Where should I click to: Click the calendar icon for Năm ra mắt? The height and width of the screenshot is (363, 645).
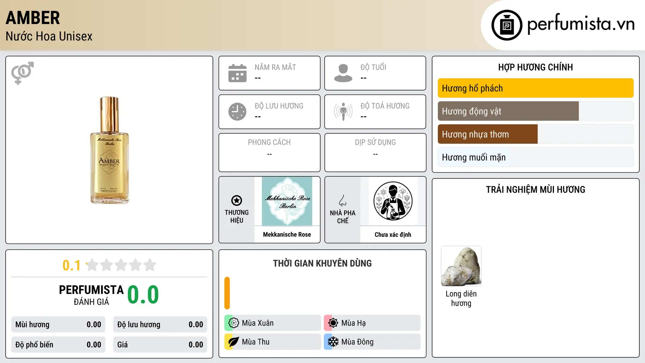[237, 73]
